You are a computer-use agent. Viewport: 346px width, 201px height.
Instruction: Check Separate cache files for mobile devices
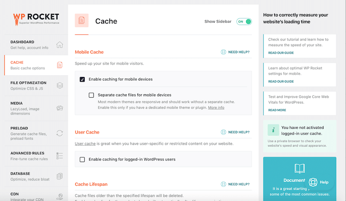click(x=91, y=95)
